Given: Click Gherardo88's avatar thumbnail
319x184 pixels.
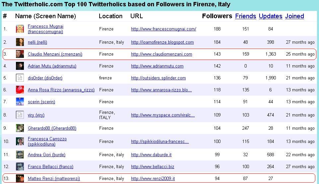Looking at the screenshot, I should tap(20, 128).
